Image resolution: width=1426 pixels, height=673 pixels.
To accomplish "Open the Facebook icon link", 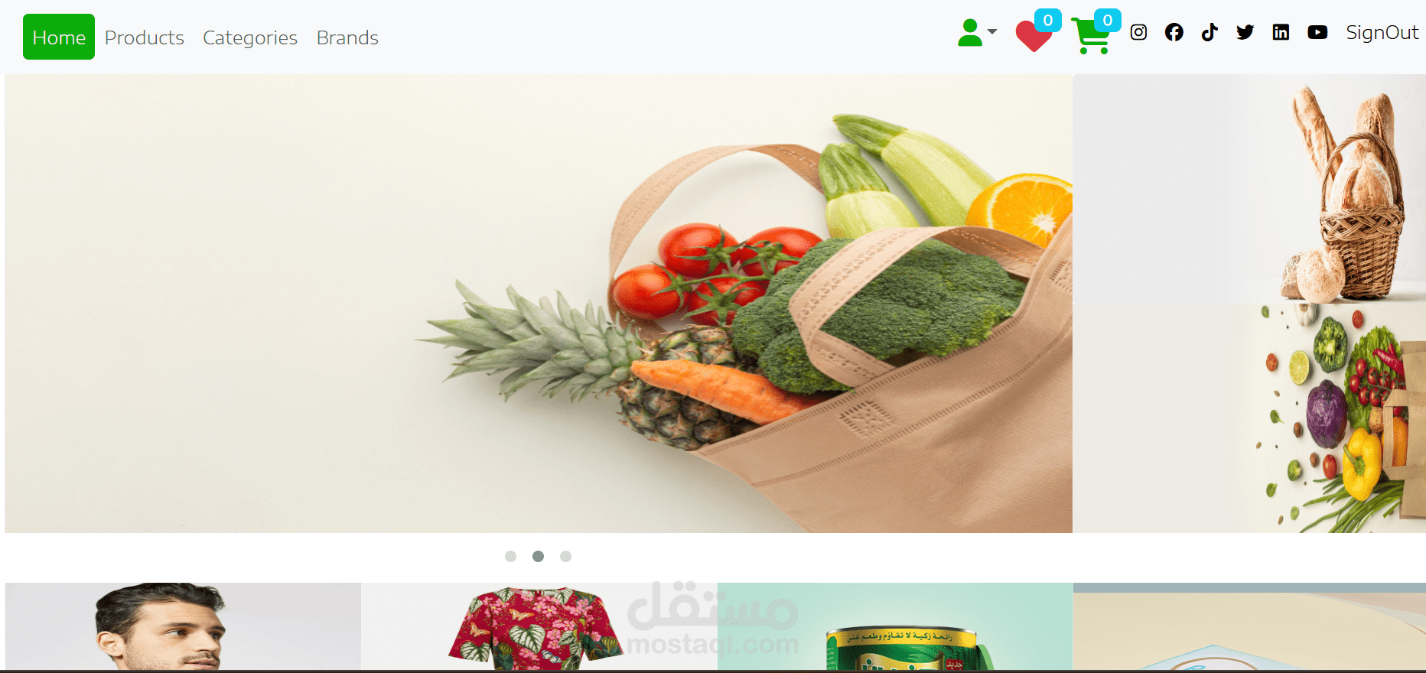I will pos(1174,32).
